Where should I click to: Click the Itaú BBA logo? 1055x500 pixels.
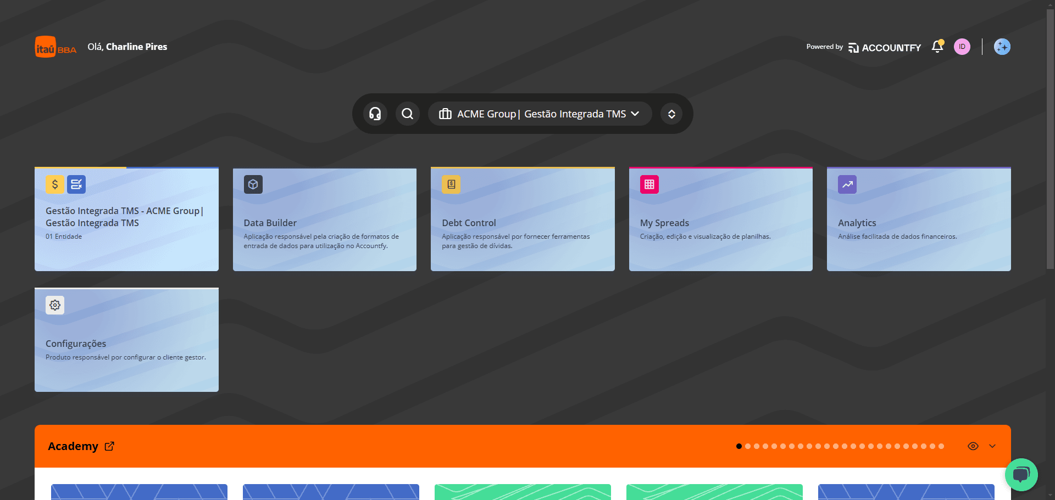click(x=55, y=47)
